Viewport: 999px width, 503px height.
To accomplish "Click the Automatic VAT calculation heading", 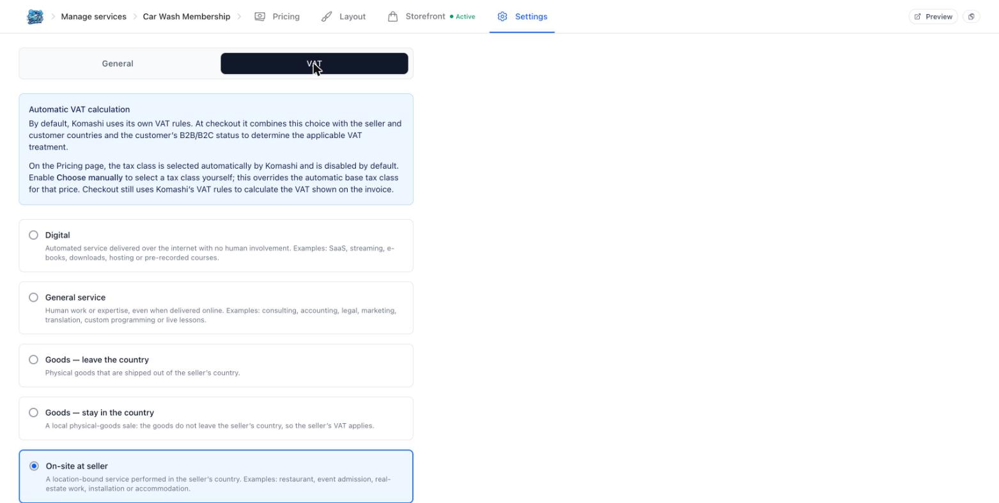I will click(79, 109).
